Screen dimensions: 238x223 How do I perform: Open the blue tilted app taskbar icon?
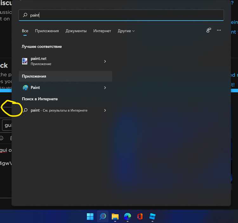pyautogui.click(x=152, y=216)
